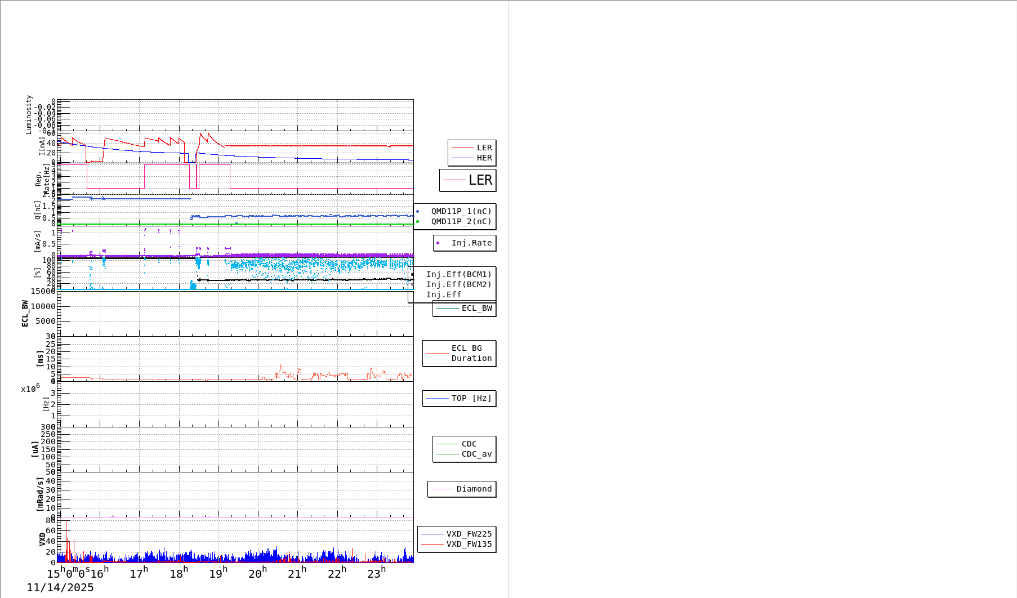This screenshot has width=1017, height=598.
Task: Select the Diamond legend entry
Action: [x=462, y=489]
